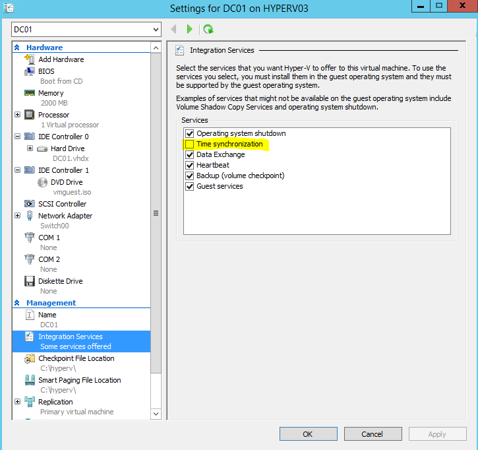Click the left panel scrollbar down arrow
This screenshot has height=450, width=478.
[156, 414]
